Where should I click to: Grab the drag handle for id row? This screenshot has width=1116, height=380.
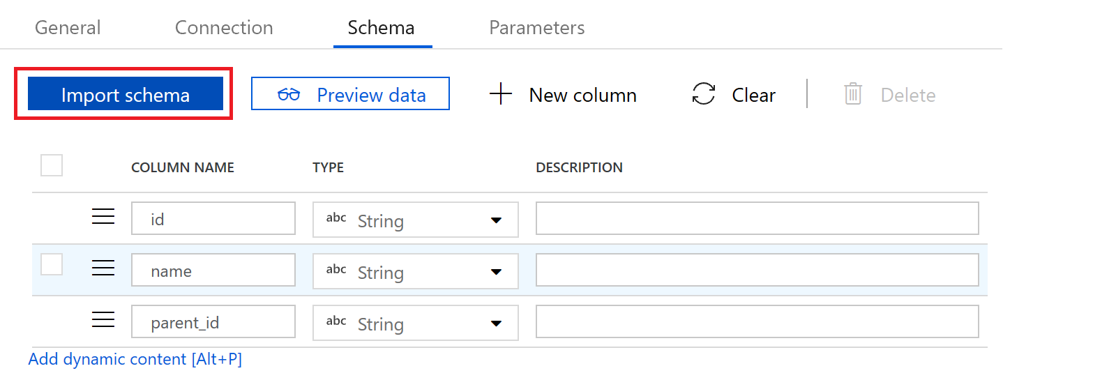point(103,217)
